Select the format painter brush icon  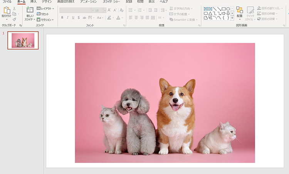[x=15, y=19]
